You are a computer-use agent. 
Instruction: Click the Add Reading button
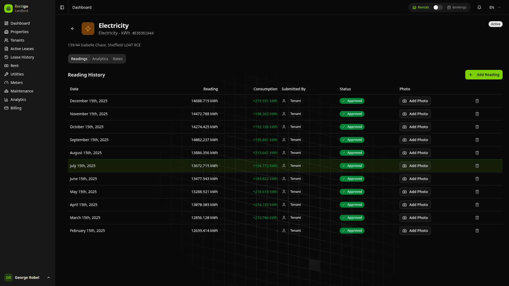[x=484, y=75]
